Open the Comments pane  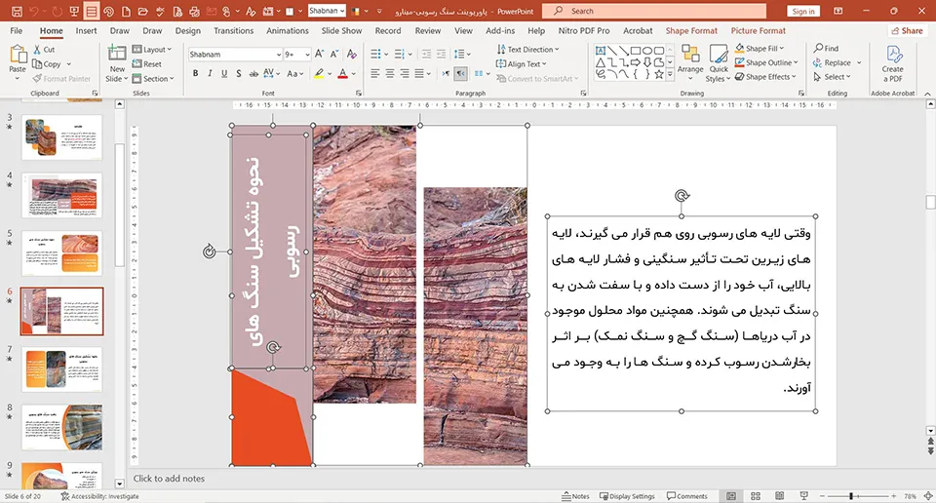(687, 496)
